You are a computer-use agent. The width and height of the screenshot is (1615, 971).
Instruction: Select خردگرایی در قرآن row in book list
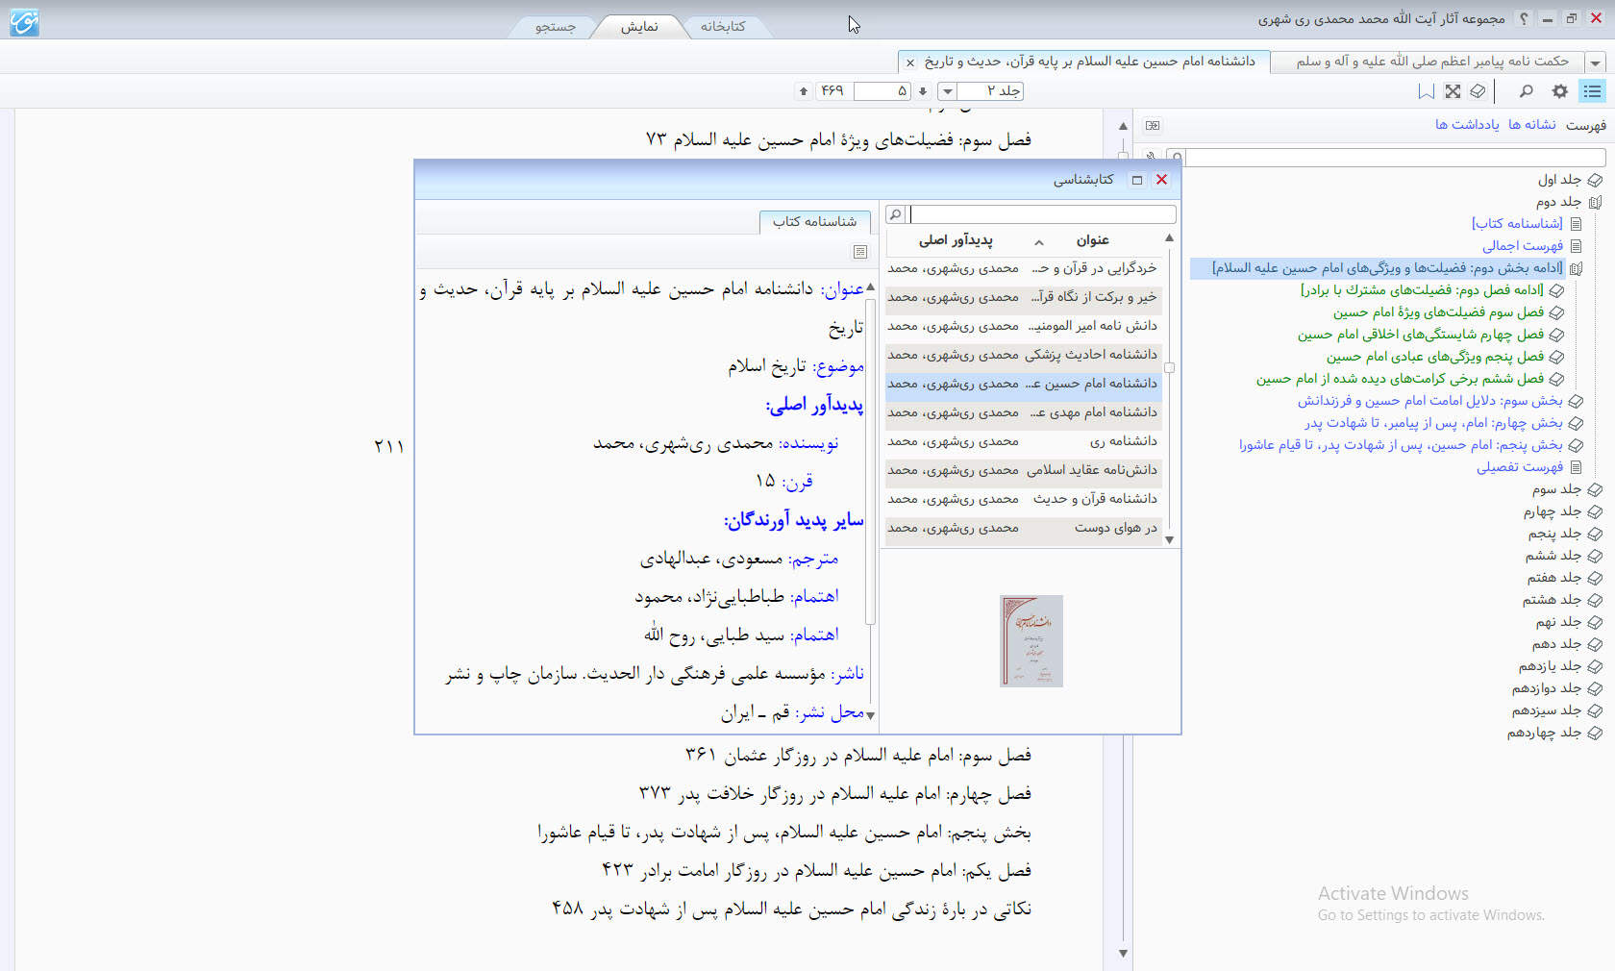point(1023,268)
